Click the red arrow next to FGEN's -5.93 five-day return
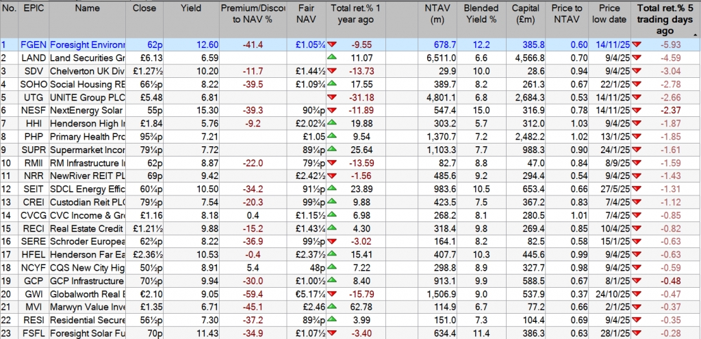The height and width of the screenshot is (339, 701). 637,45
